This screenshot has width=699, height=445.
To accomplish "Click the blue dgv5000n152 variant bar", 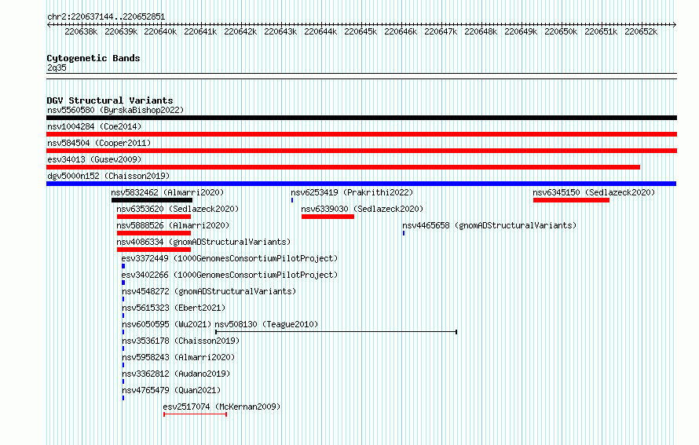I will click(361, 184).
